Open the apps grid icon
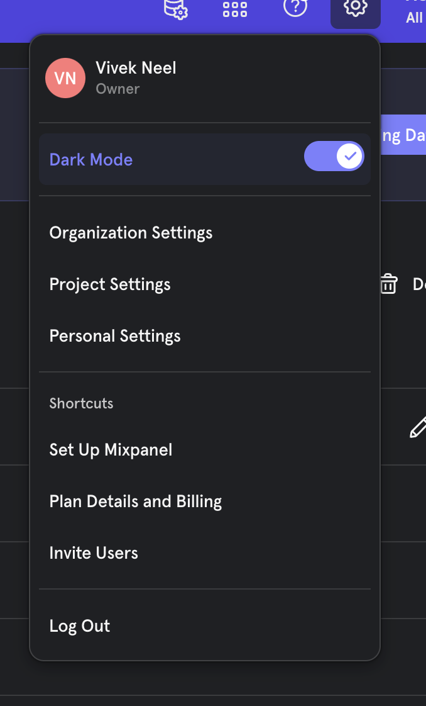The height and width of the screenshot is (706, 426). pyautogui.click(x=235, y=9)
